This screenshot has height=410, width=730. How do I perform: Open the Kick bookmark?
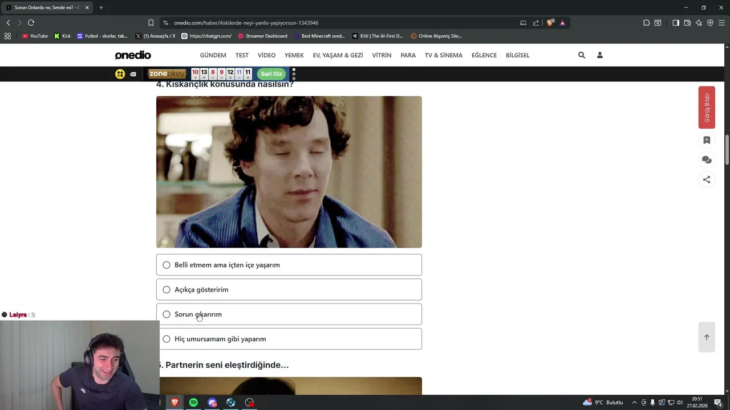point(62,36)
